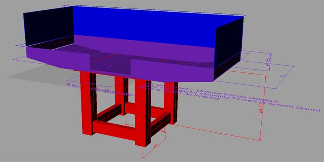The height and width of the screenshot is (162, 324).
Task: Click the left lower side crossbar
Action: point(109,113)
